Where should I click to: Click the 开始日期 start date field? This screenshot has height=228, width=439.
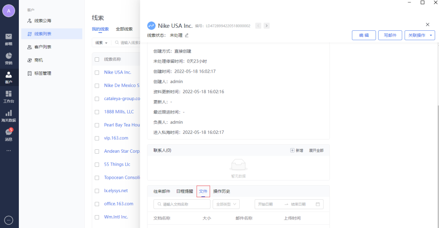coord(268,204)
